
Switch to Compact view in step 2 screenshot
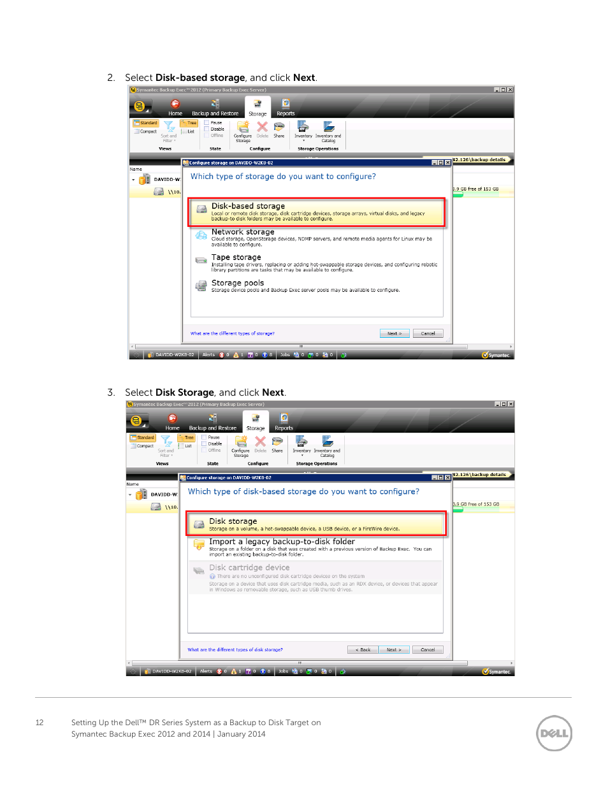pos(145,131)
